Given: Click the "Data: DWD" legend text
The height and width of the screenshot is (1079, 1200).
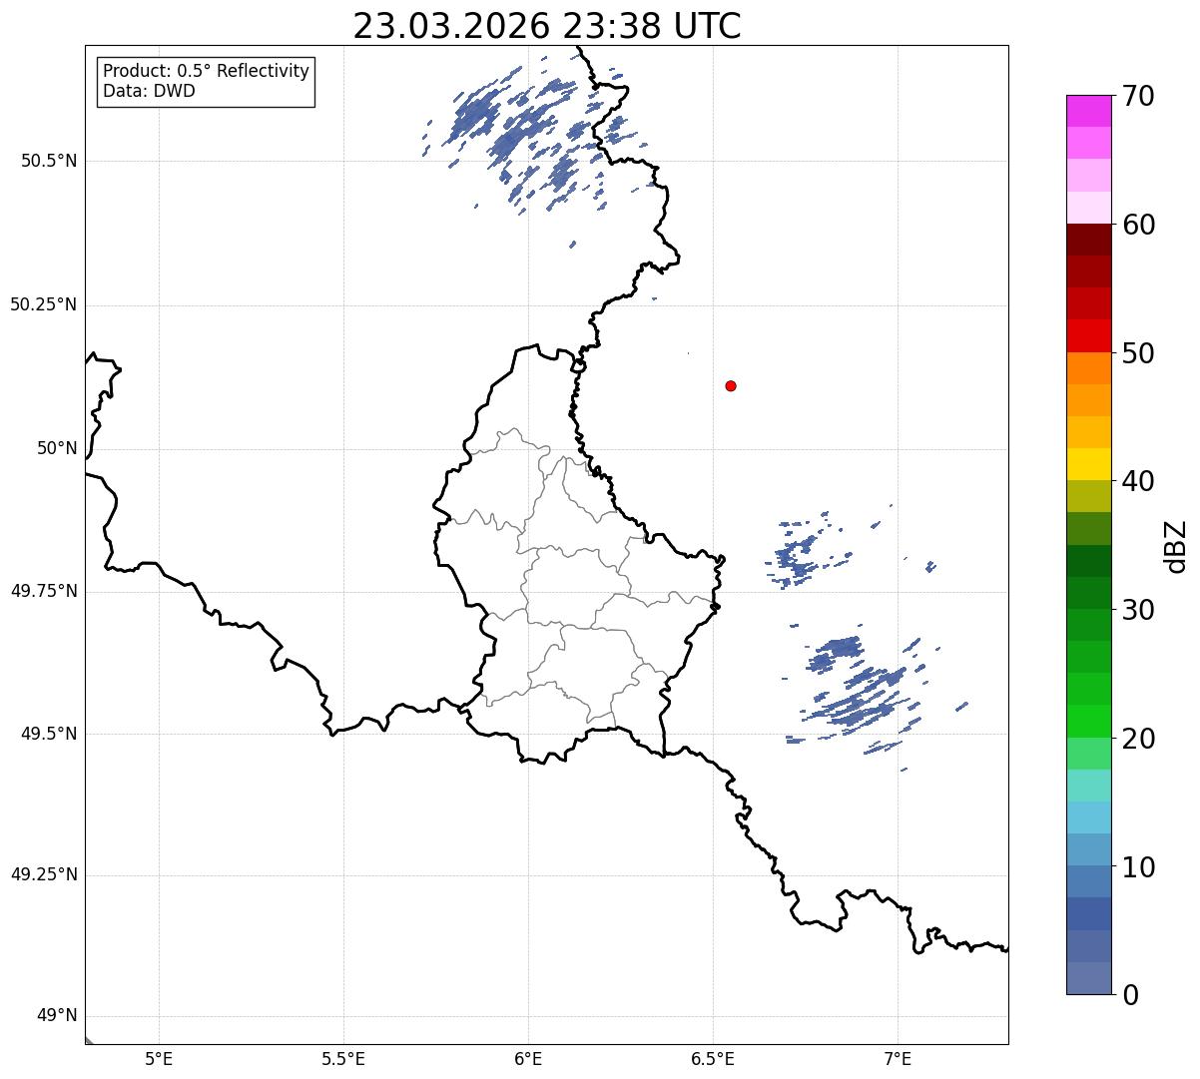Looking at the screenshot, I should 149,91.
